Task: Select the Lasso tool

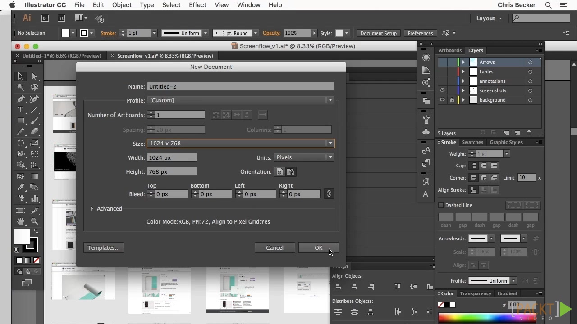Action: [34, 88]
